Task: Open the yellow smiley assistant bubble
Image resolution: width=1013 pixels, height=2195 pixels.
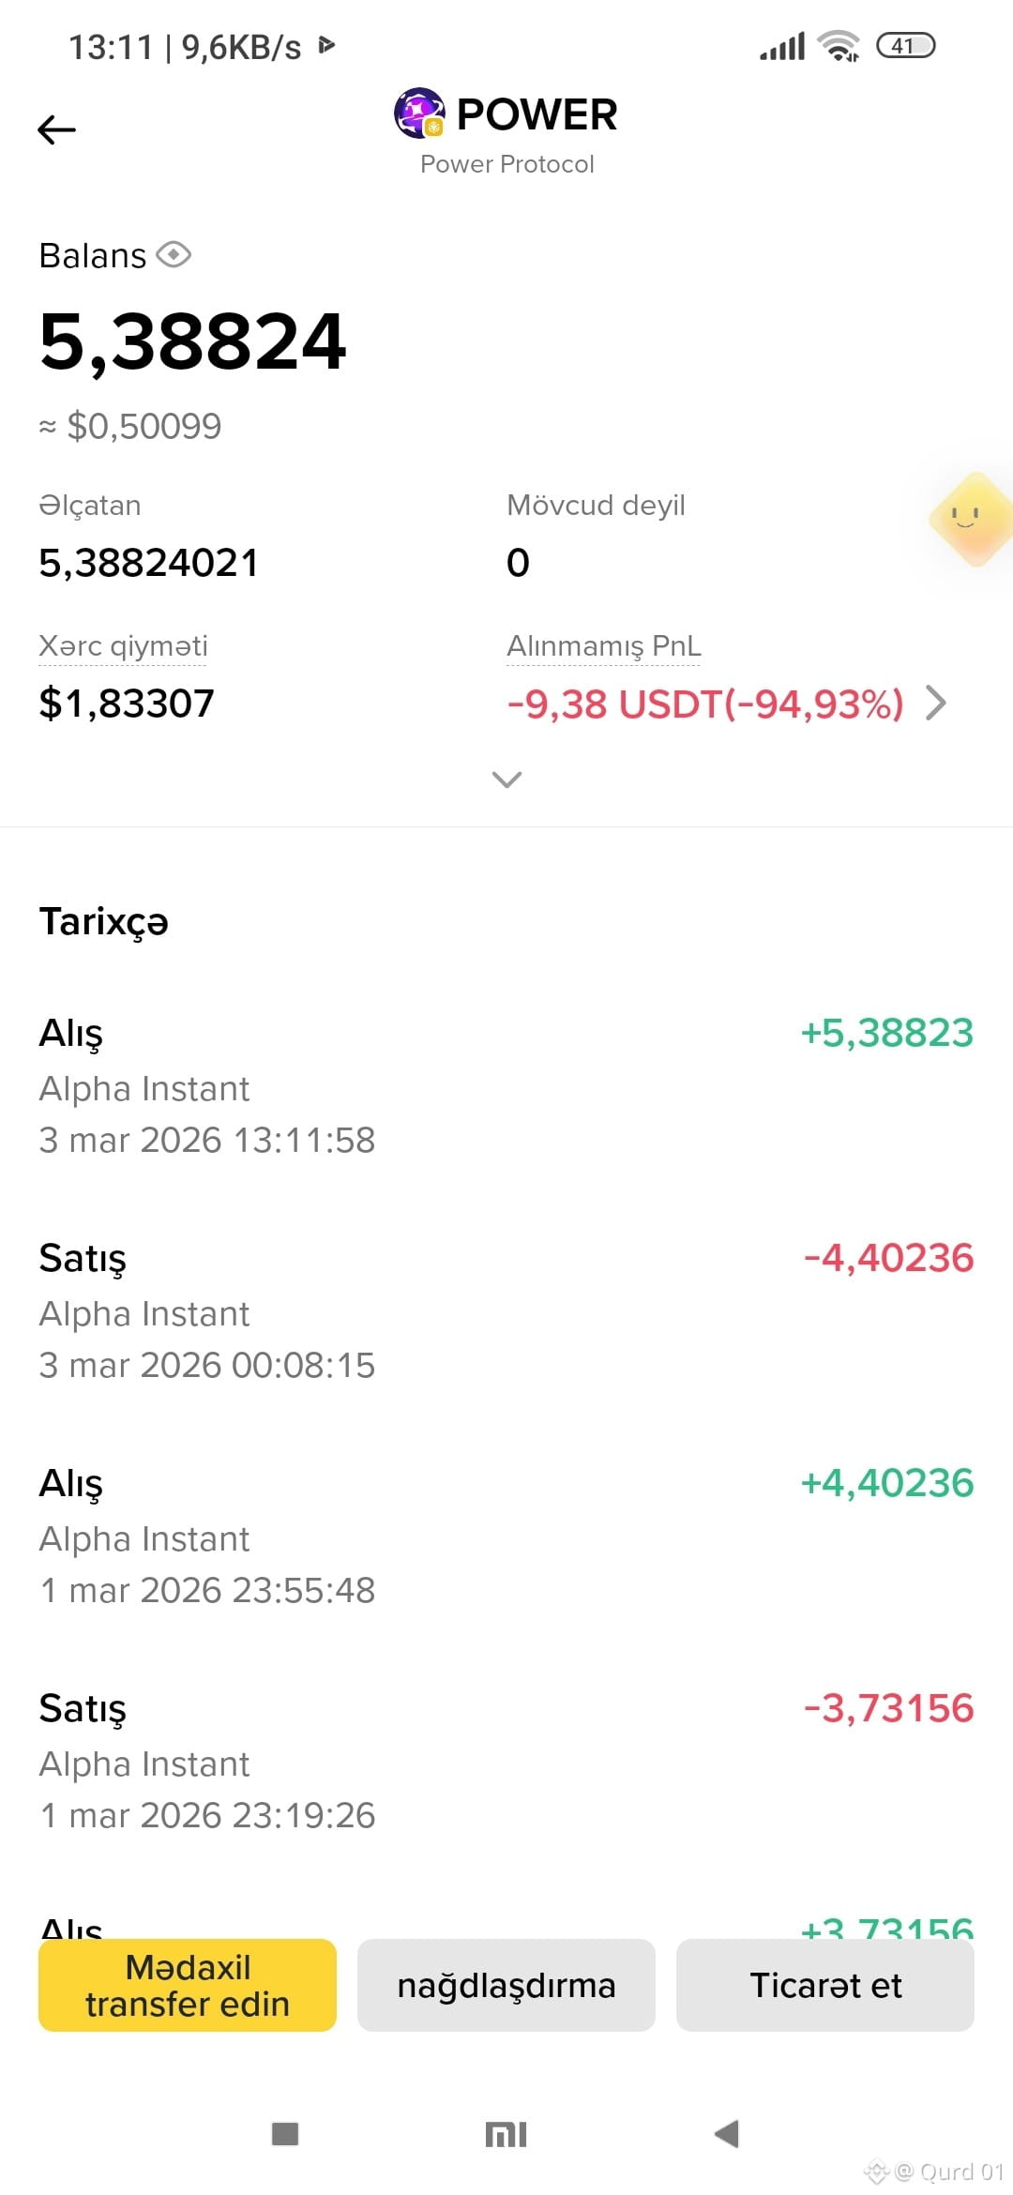Action: point(972,519)
